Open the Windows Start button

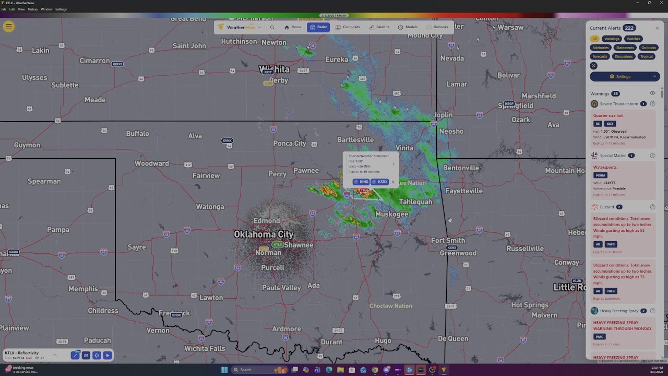[224, 370]
